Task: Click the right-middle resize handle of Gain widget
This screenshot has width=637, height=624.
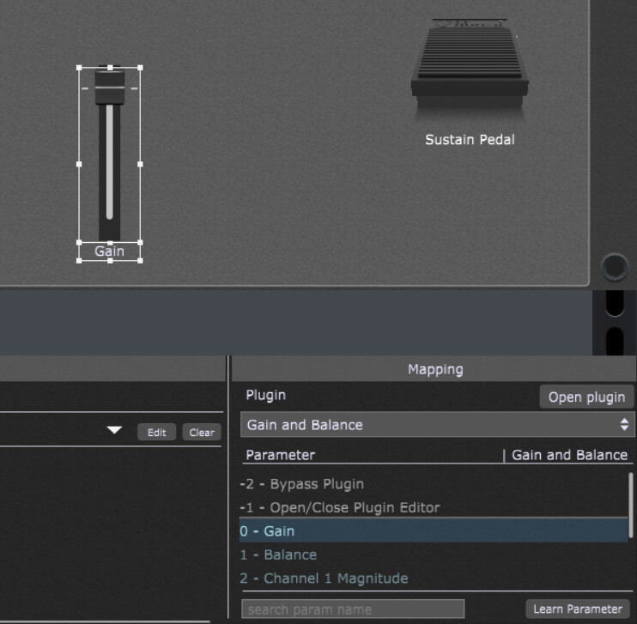Action: [140, 163]
